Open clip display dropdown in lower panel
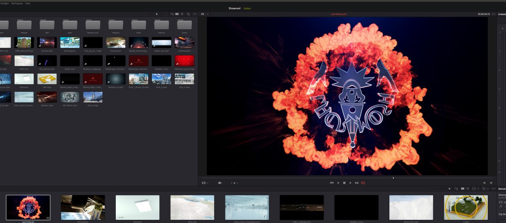Image resolution: width=506 pixels, height=223 pixels. [475, 189]
